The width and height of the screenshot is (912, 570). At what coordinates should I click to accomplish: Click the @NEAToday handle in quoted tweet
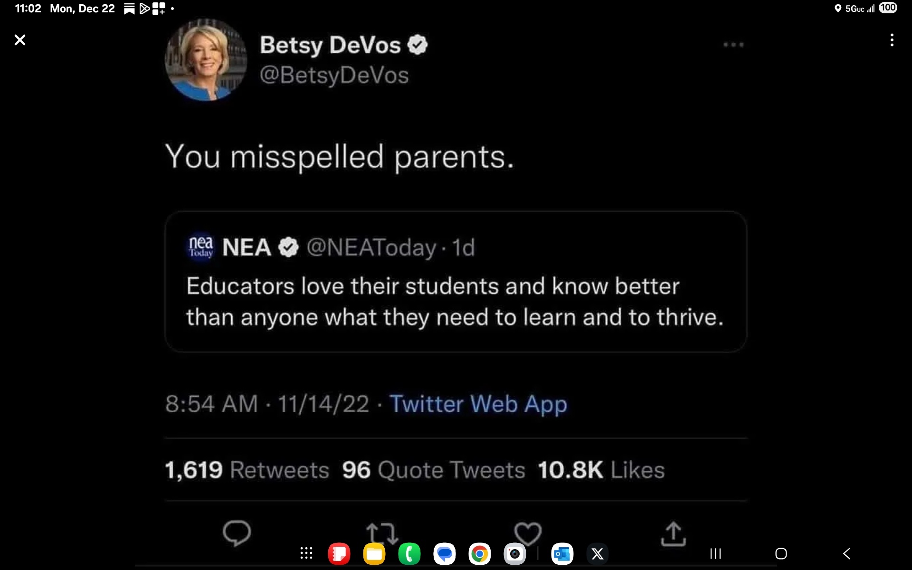coord(371,247)
